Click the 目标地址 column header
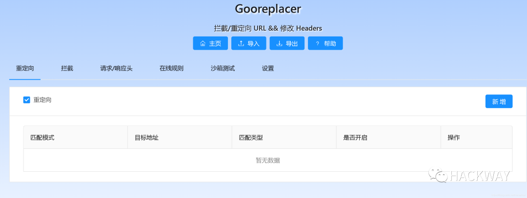This screenshot has width=527, height=198. [x=180, y=138]
